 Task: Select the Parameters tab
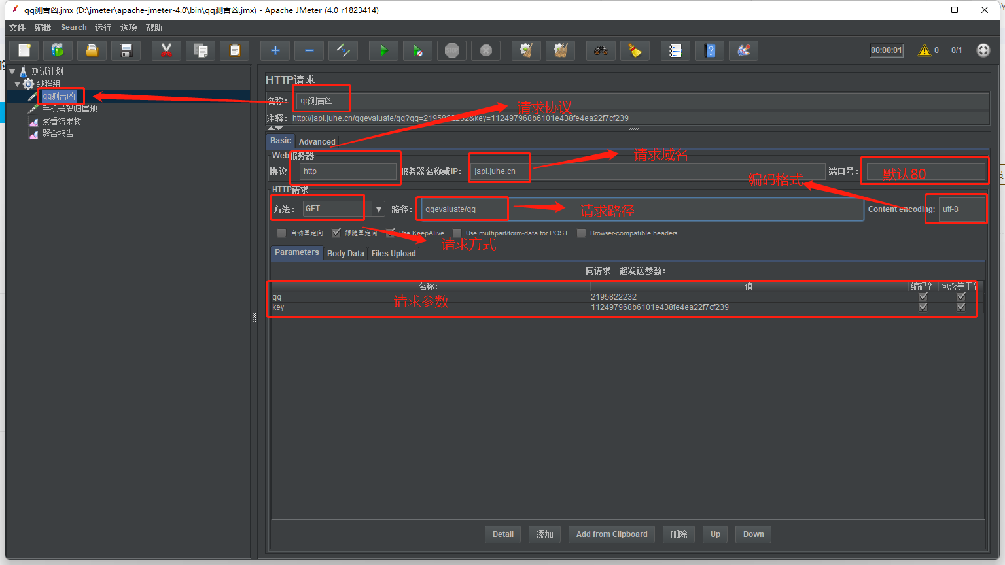tap(297, 253)
